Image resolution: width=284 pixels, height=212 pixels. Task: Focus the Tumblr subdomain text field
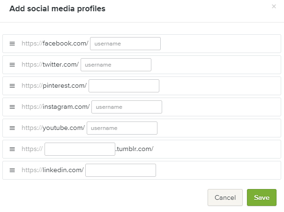tap(80, 149)
